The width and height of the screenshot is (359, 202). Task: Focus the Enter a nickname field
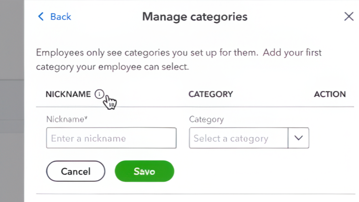(111, 138)
